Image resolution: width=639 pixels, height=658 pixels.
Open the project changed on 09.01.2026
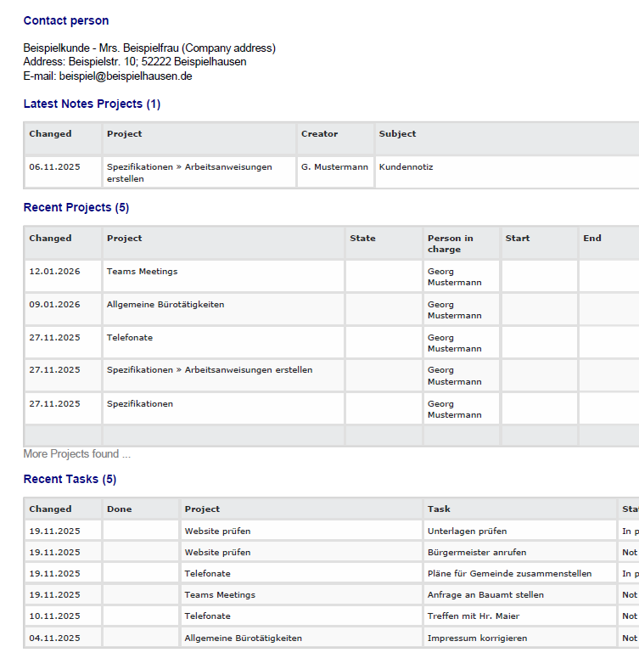[165, 304]
